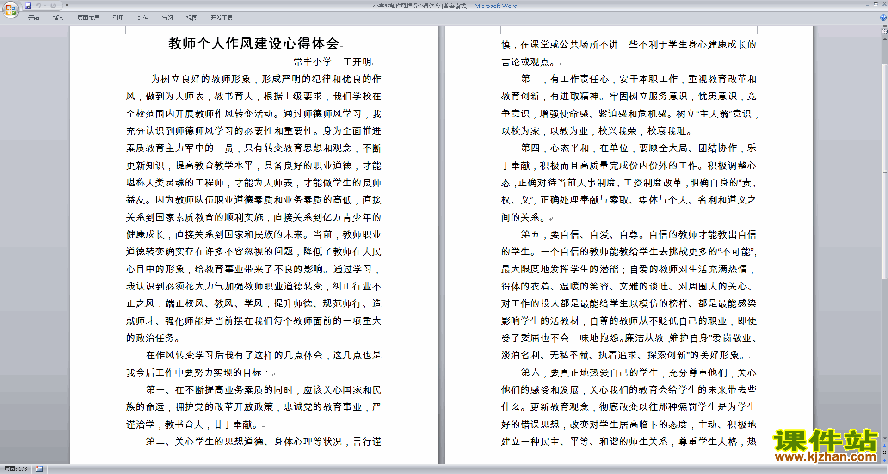Image resolution: width=888 pixels, height=474 pixels.
Task: Click the line beginning 第一、在不断提高业务素质
Action: pyautogui.click(x=264, y=390)
